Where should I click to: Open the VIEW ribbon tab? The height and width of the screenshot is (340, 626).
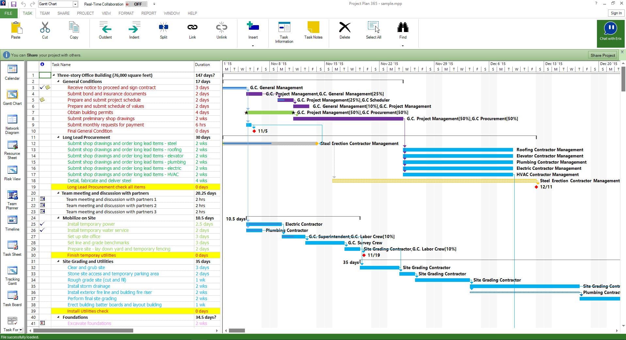point(106,13)
